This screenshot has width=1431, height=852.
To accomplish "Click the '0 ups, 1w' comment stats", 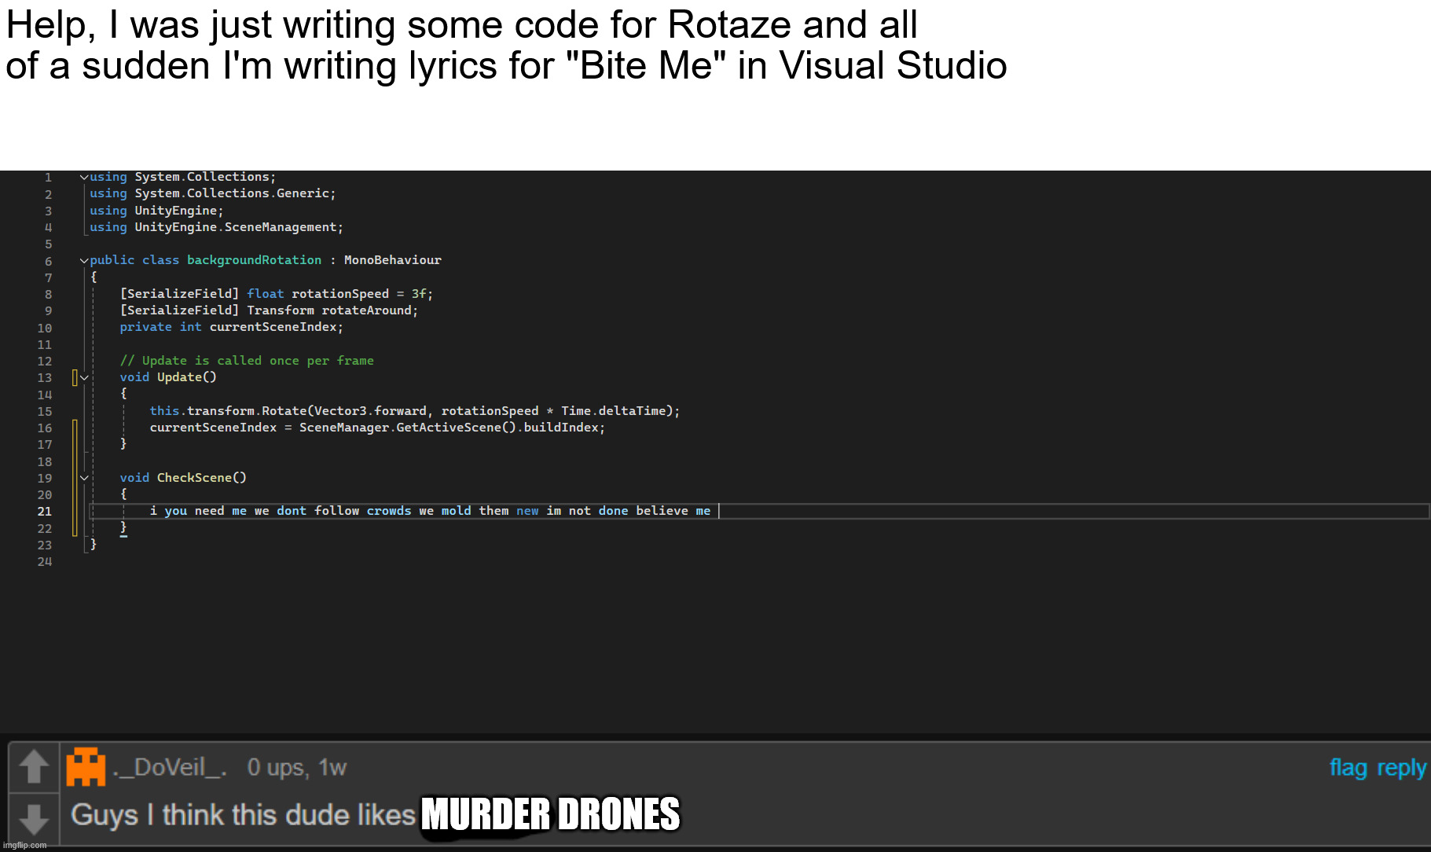I will point(297,767).
